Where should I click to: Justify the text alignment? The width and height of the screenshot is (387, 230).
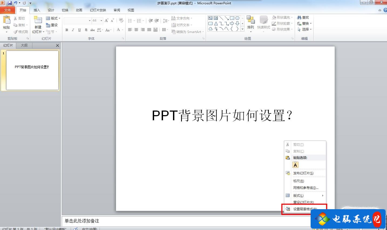(x=149, y=30)
